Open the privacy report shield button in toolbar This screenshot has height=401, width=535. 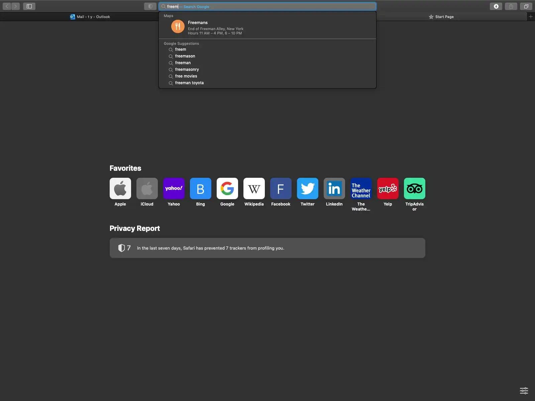(x=150, y=6)
